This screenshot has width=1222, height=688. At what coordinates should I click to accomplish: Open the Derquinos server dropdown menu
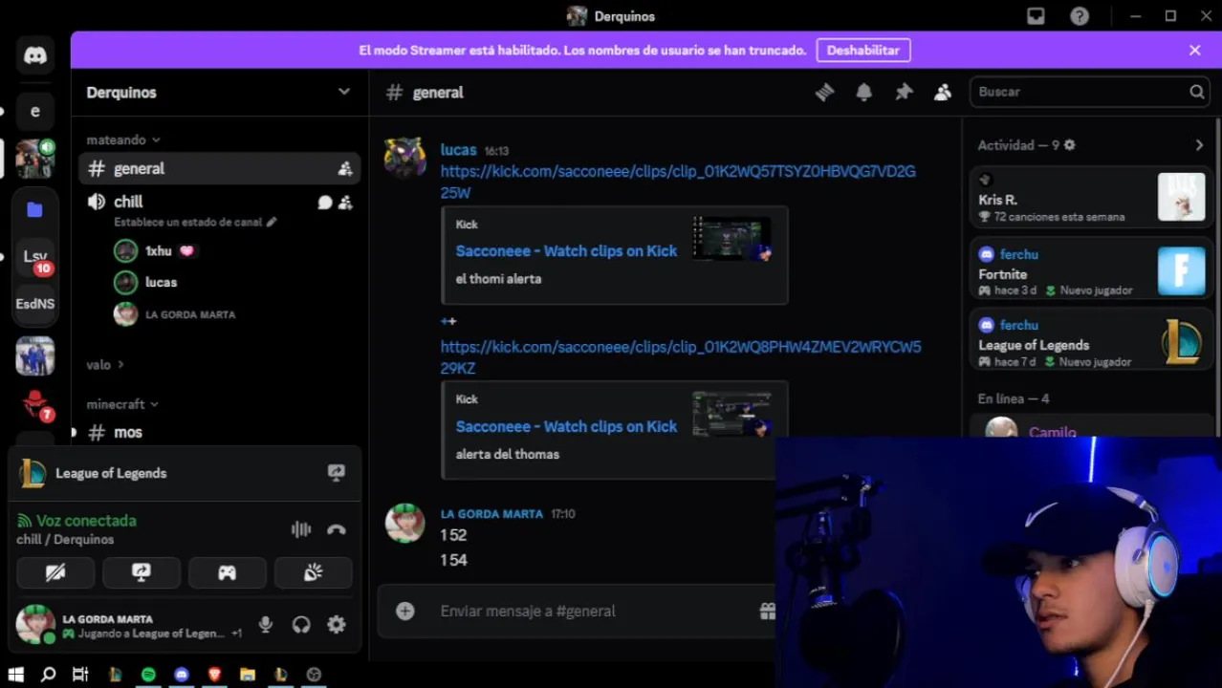point(220,92)
